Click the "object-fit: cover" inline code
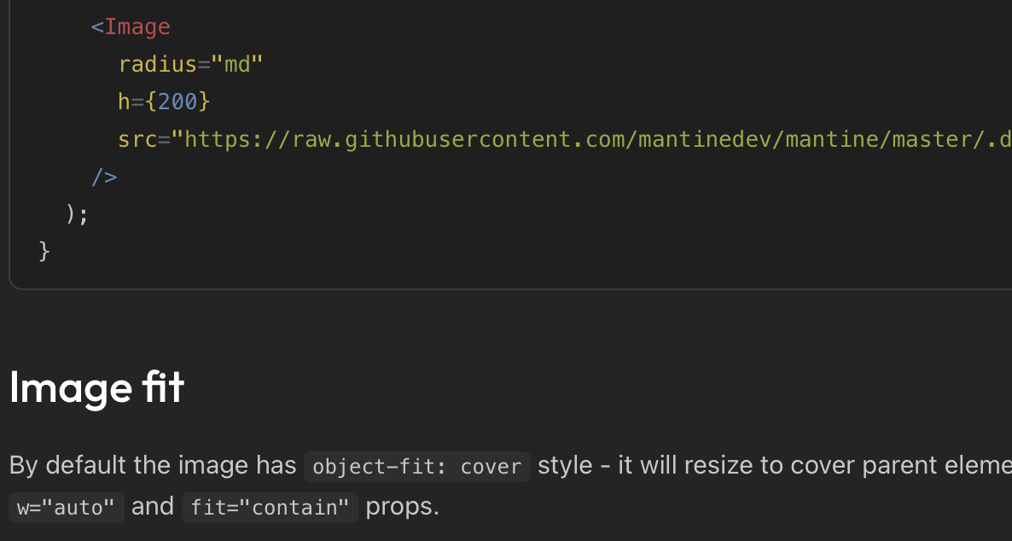 click(416, 467)
